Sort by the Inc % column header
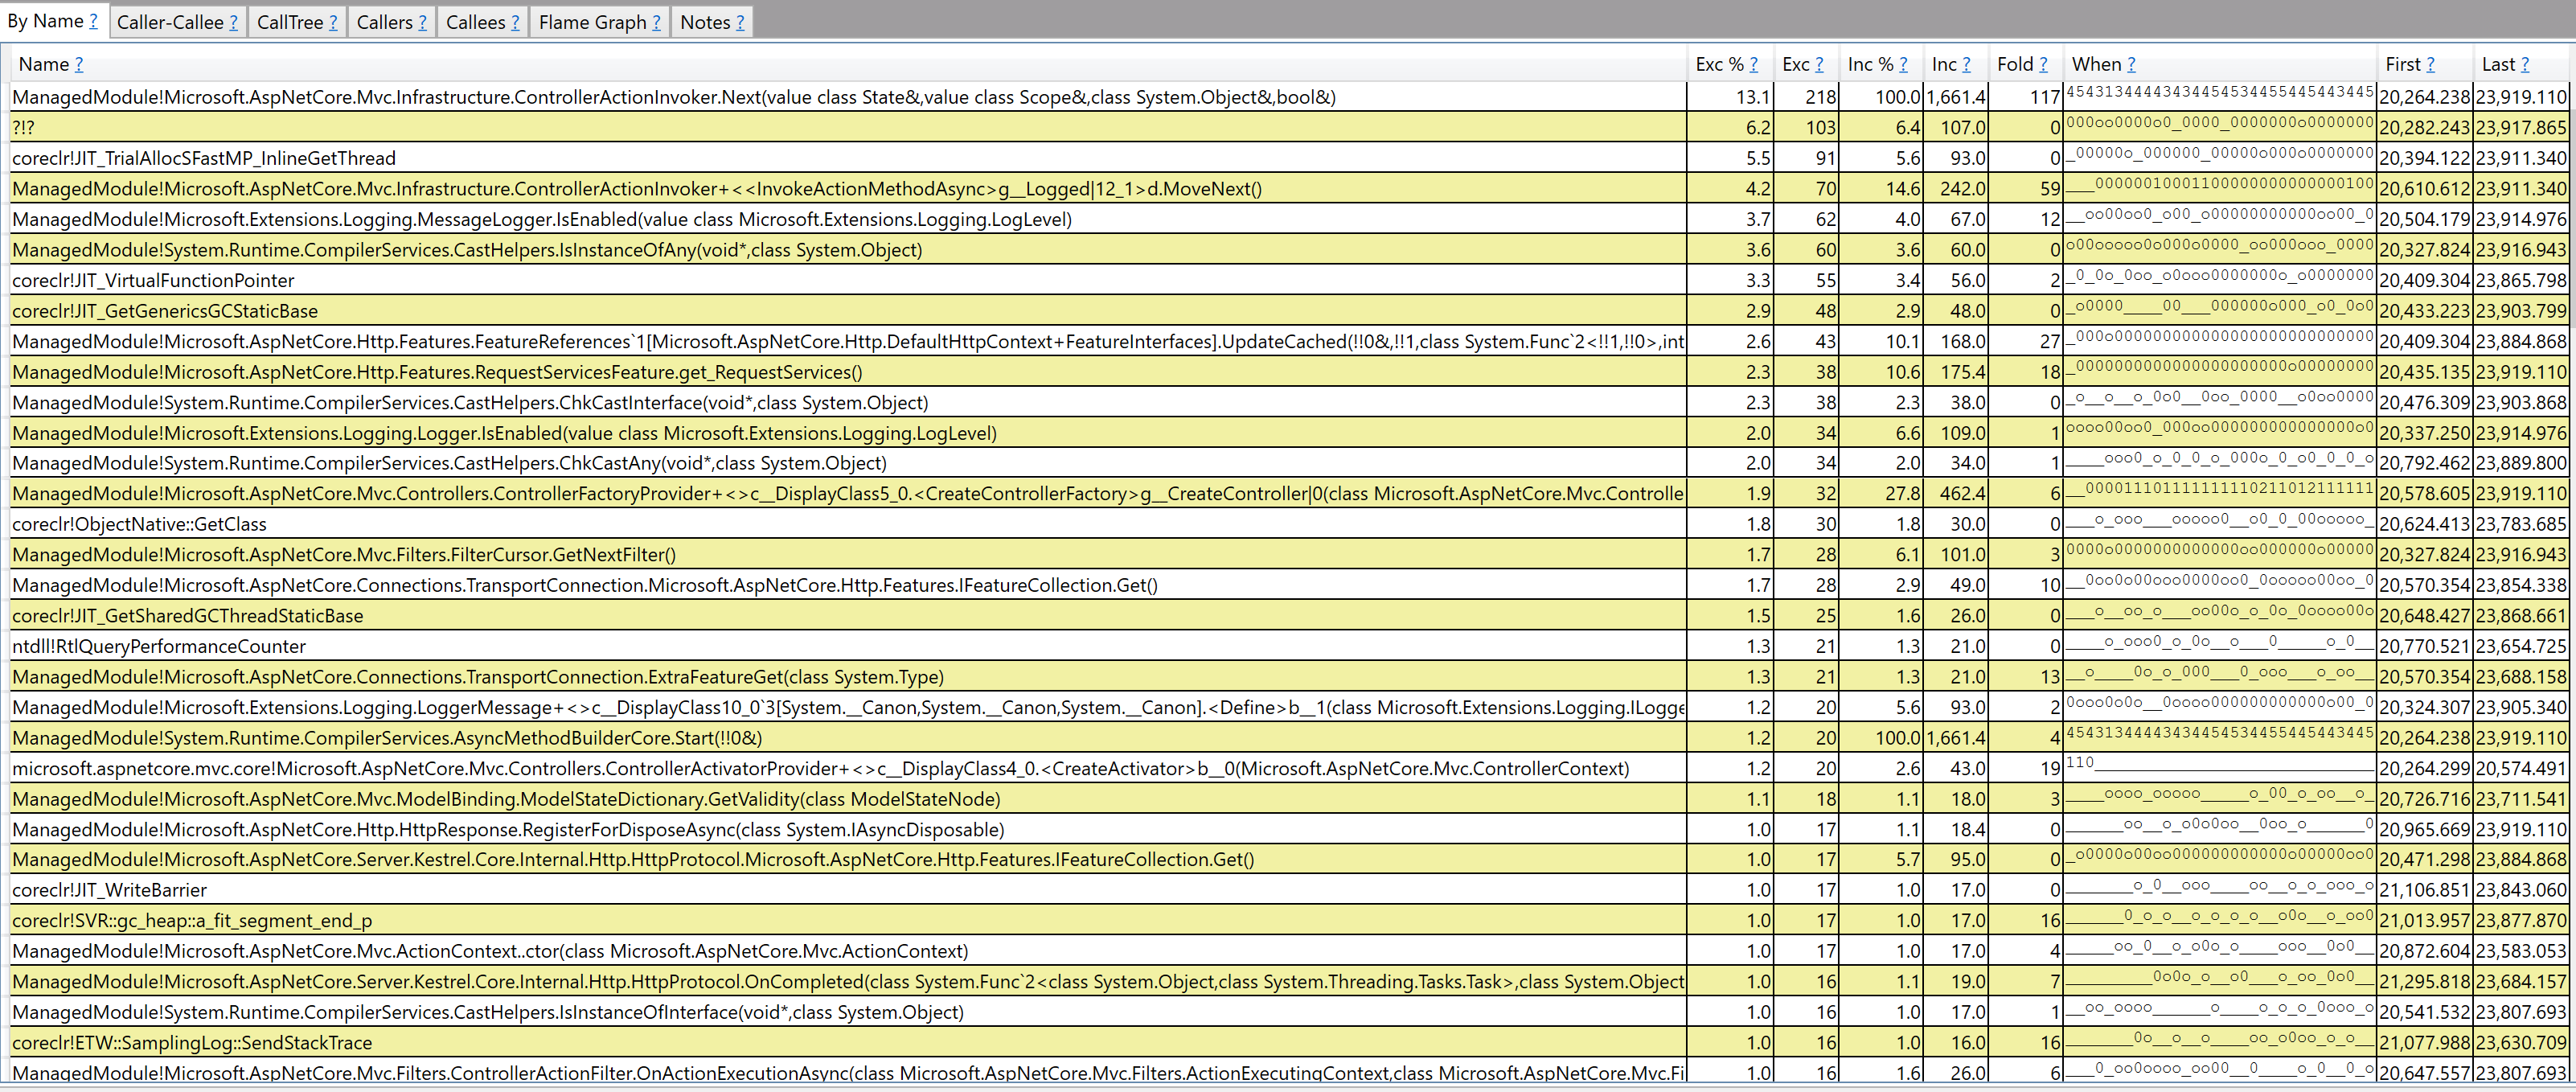Screen dimensions: 2576x1092 pyautogui.click(x=1870, y=64)
